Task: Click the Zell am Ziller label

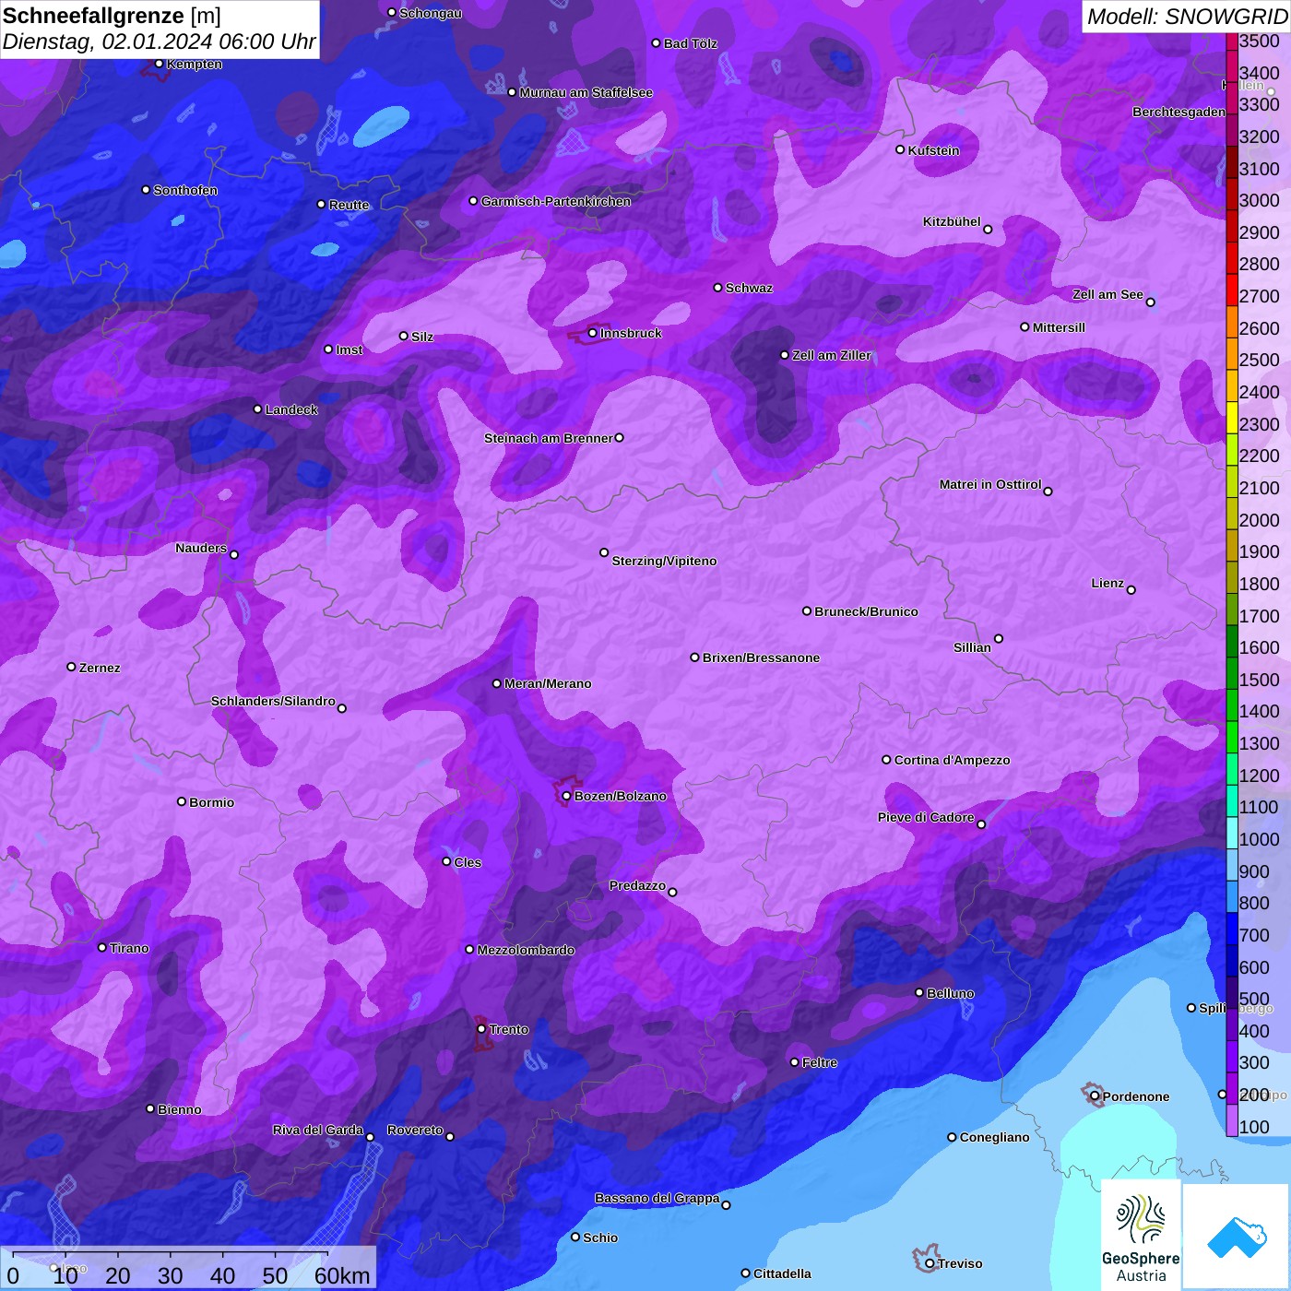Action: click(x=831, y=355)
